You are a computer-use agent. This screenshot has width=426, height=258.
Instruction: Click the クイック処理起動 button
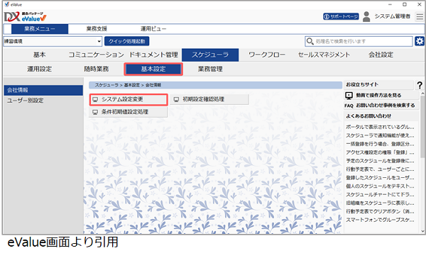coord(126,41)
